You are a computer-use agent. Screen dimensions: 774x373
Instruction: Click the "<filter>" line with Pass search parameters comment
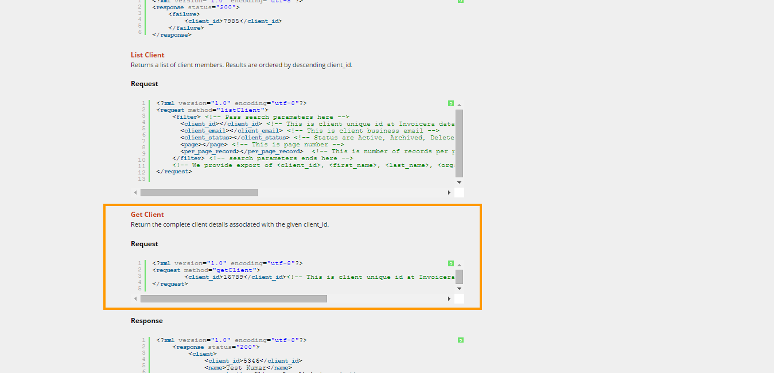260,117
